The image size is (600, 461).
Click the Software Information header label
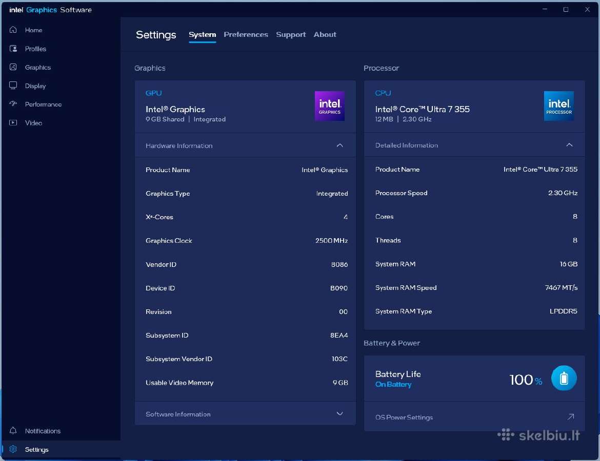tap(178, 414)
